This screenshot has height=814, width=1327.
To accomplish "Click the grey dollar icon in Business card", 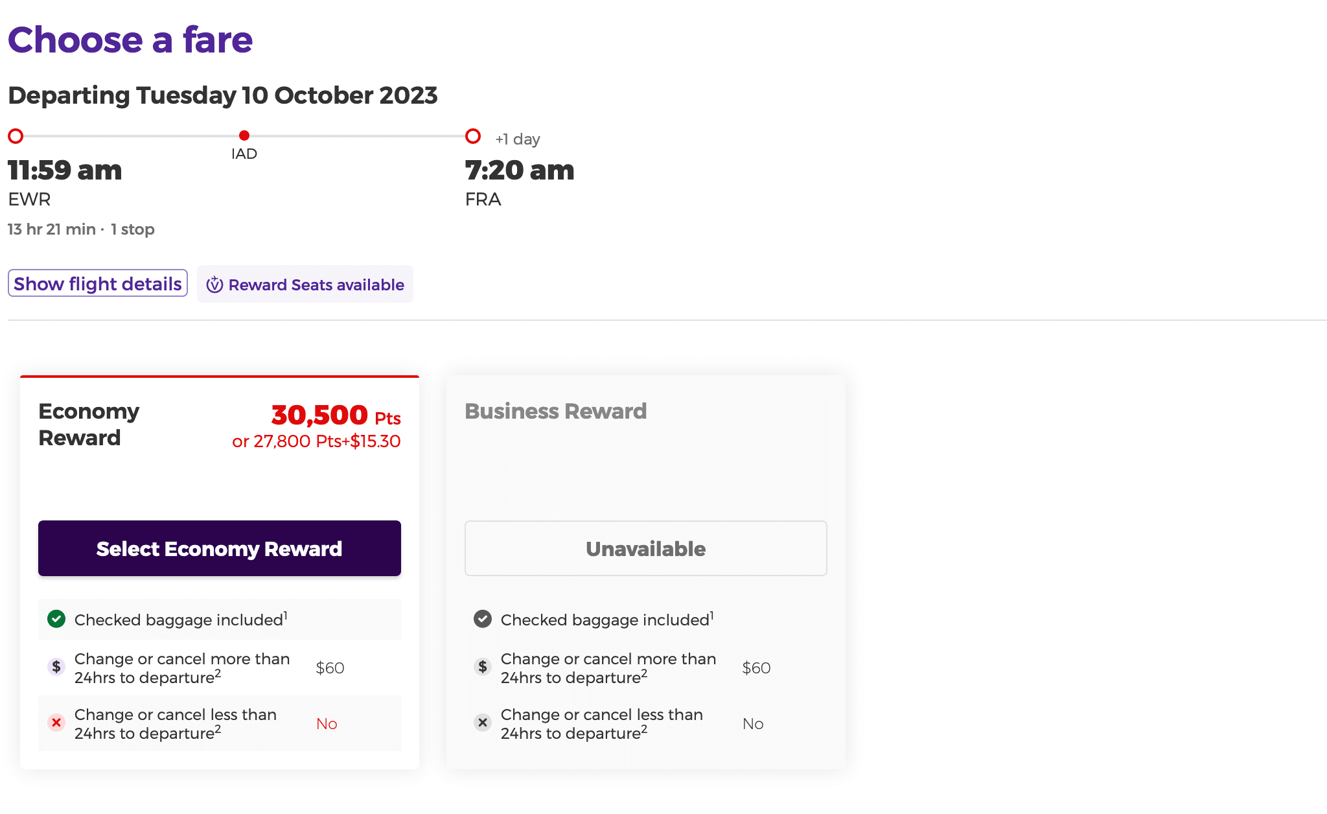I will [483, 667].
